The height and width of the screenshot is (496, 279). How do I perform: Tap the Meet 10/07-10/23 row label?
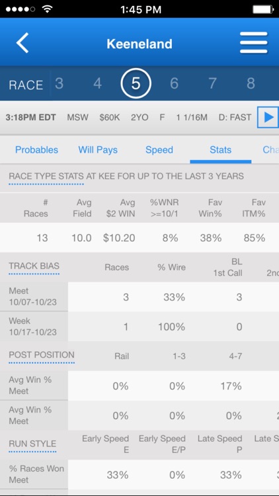[33, 296]
